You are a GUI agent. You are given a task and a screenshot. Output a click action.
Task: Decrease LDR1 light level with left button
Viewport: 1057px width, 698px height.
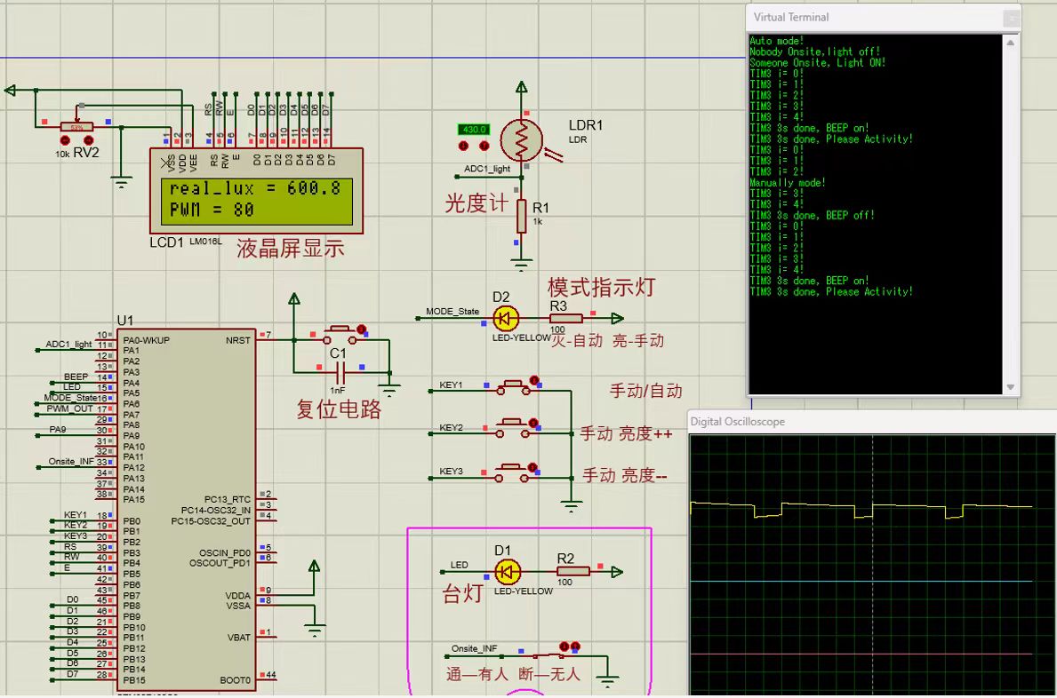(x=464, y=145)
